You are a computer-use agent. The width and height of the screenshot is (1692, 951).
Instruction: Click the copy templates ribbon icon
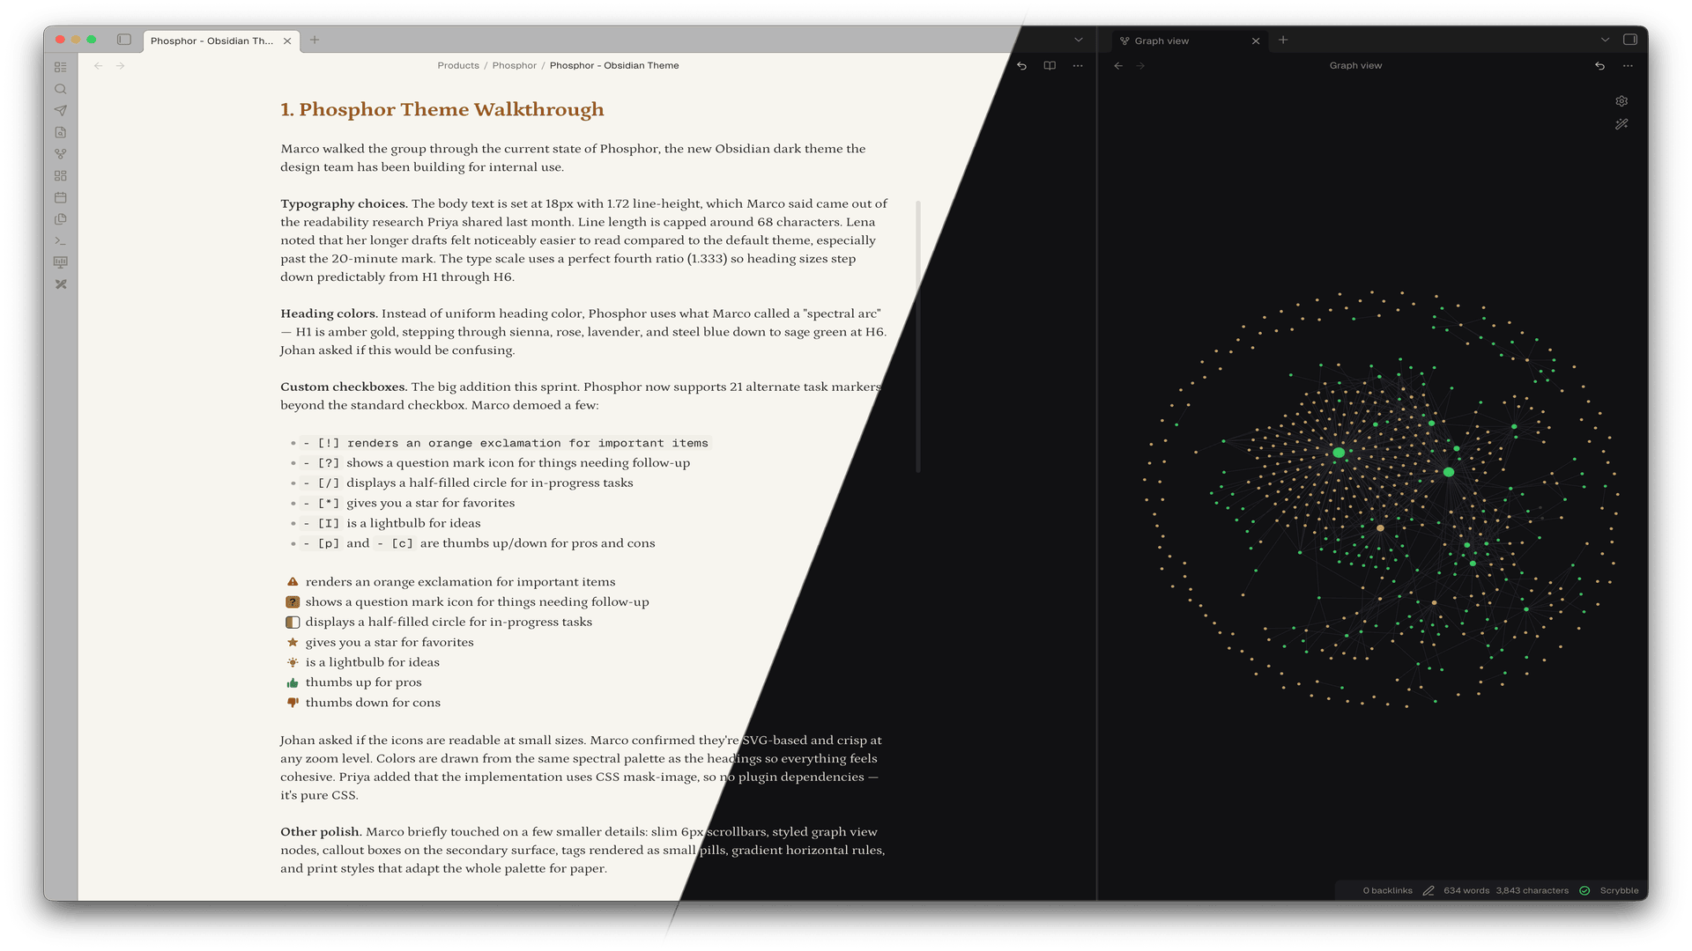coord(60,219)
